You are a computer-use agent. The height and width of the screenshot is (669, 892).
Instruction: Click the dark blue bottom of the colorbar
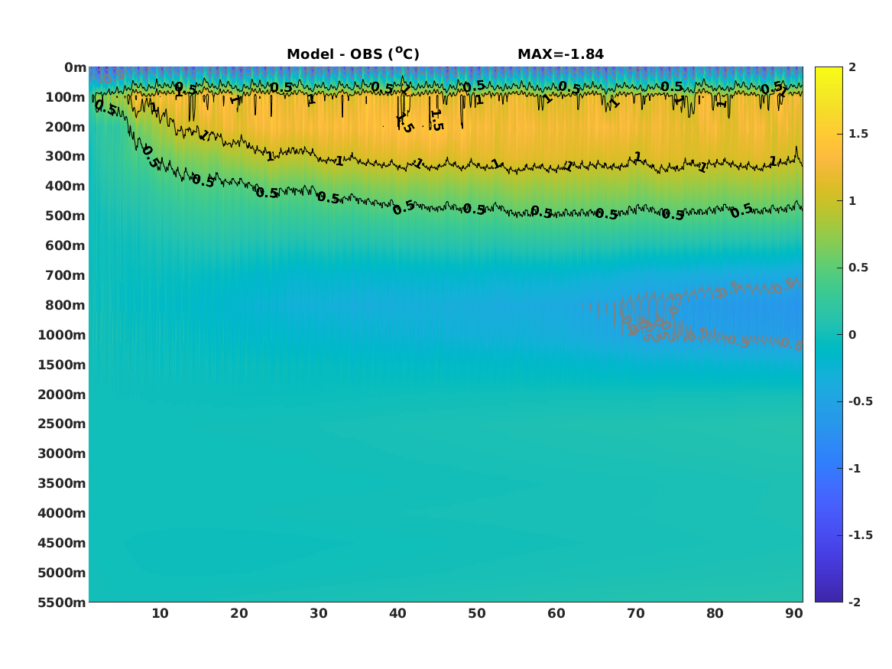829,597
